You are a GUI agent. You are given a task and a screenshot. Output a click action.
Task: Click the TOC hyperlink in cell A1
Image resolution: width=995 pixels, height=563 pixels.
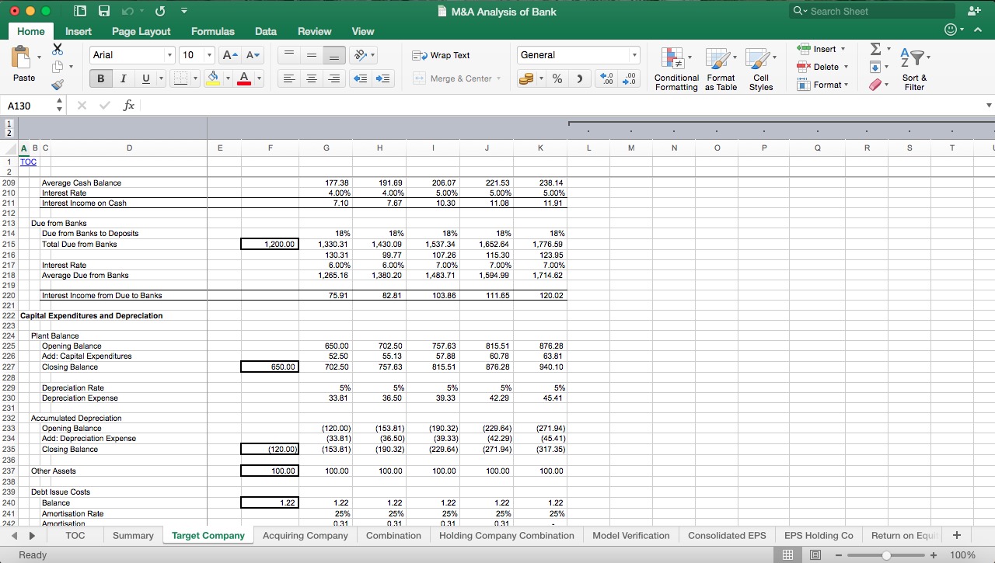[28, 162]
